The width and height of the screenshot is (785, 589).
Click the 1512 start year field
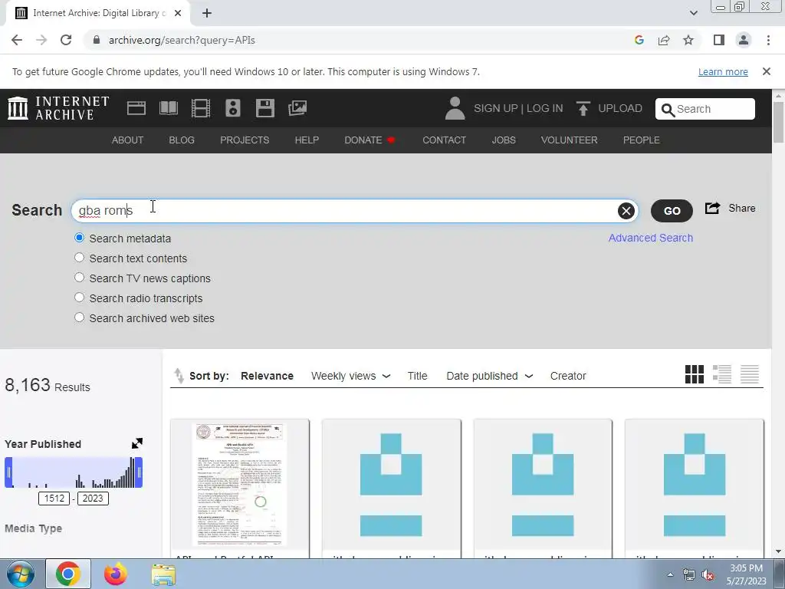54,499
